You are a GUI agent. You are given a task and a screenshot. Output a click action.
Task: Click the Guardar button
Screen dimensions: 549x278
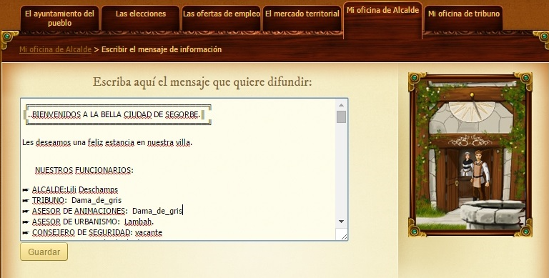[x=44, y=252]
